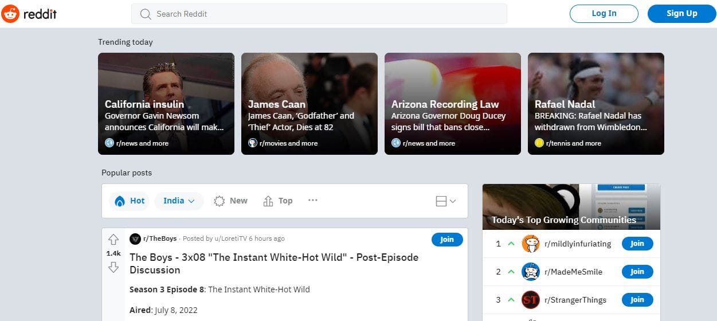Open r/StrangerThings community link
717x321 pixels.
575,300
